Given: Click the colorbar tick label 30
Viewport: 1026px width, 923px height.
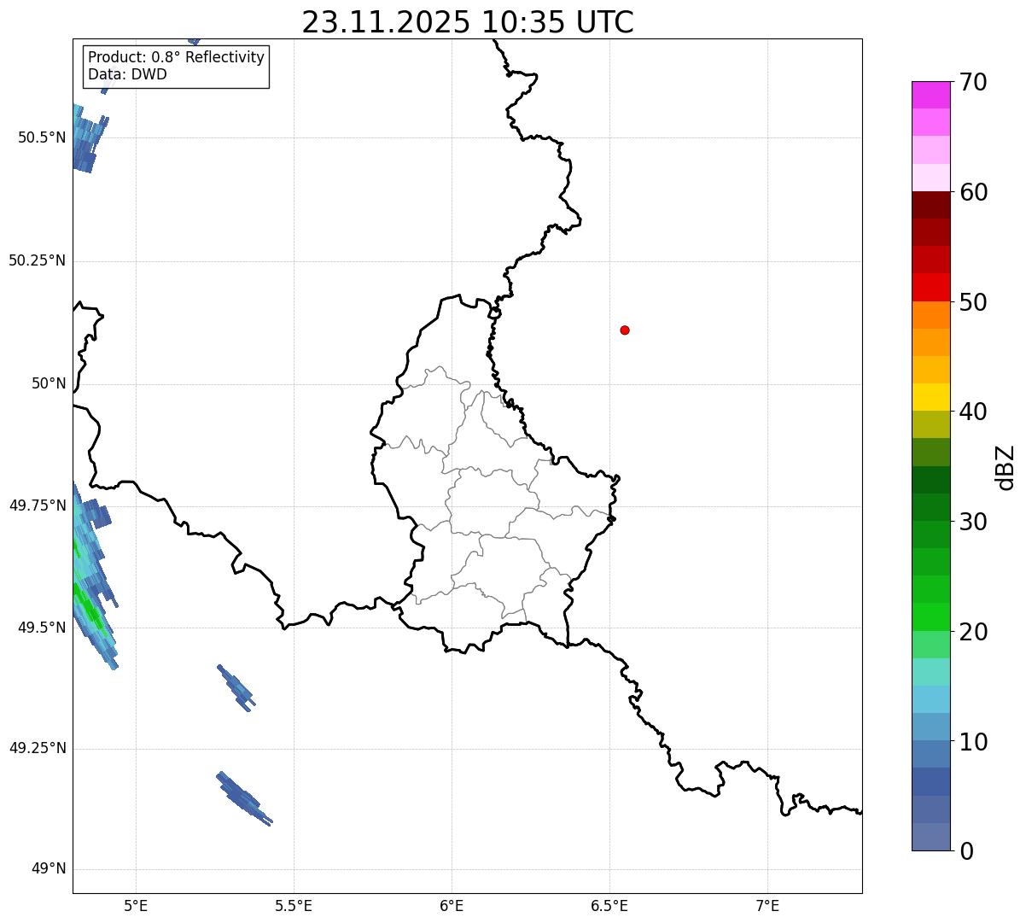Looking at the screenshot, I should pos(973,523).
